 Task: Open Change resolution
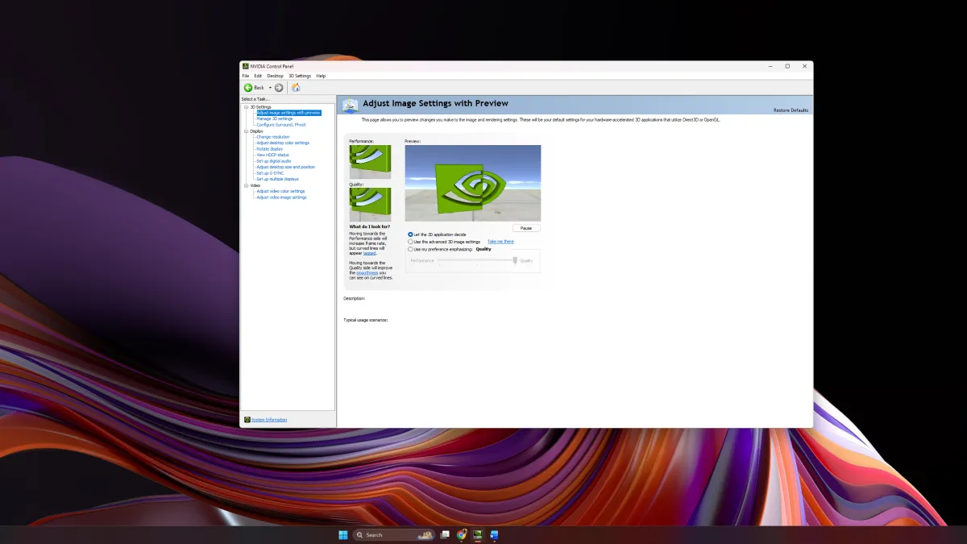click(273, 137)
